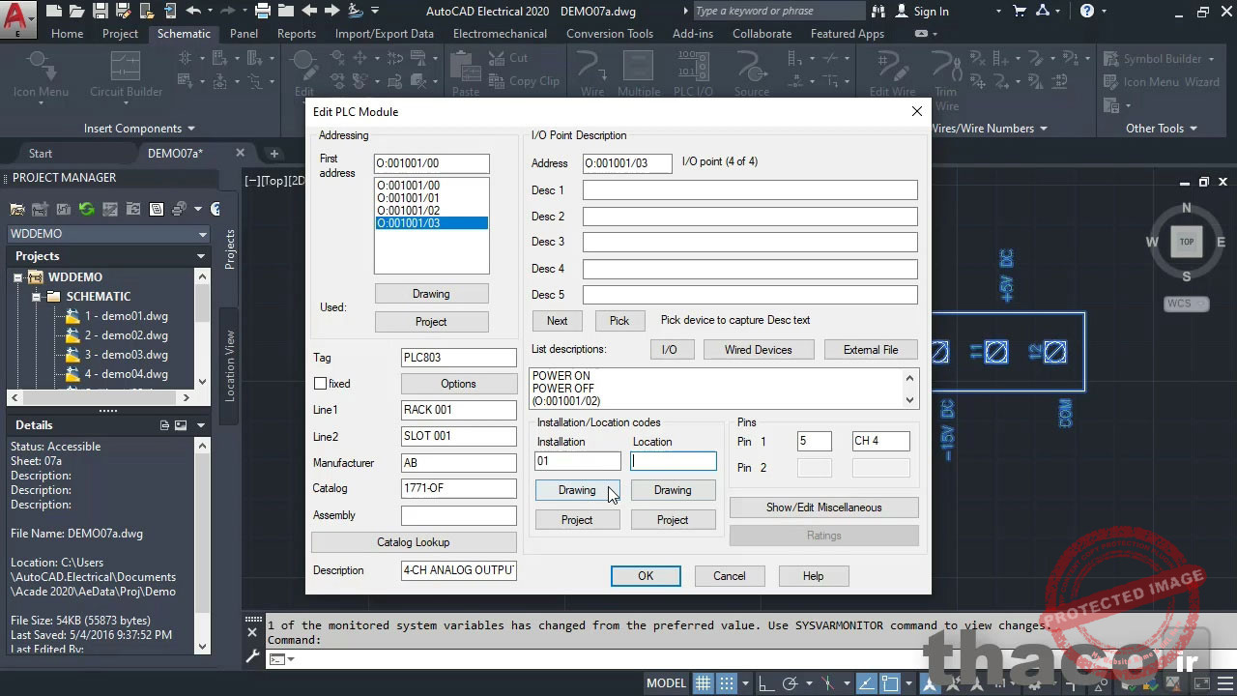Click the Plot printer icon in title bar
Image resolution: width=1237 pixels, height=696 pixels.
[x=263, y=12]
